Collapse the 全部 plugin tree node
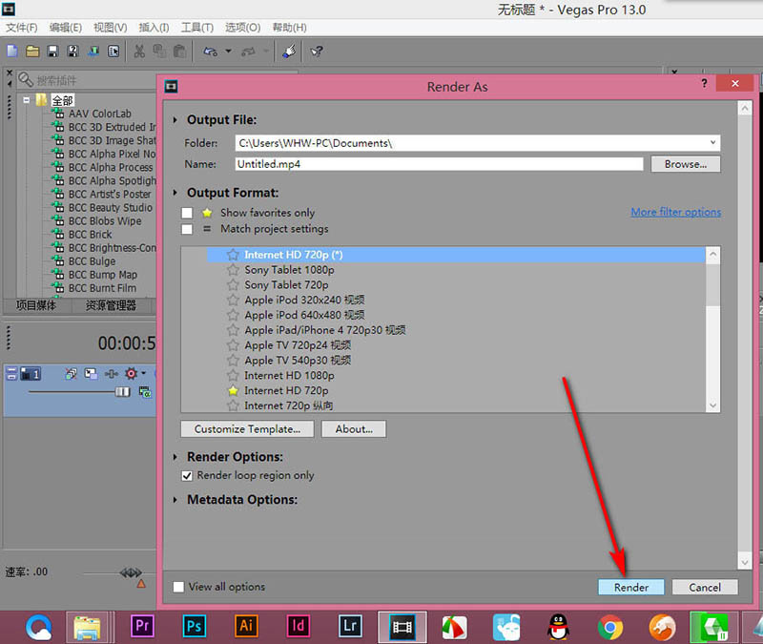763x644 pixels. 27,100
